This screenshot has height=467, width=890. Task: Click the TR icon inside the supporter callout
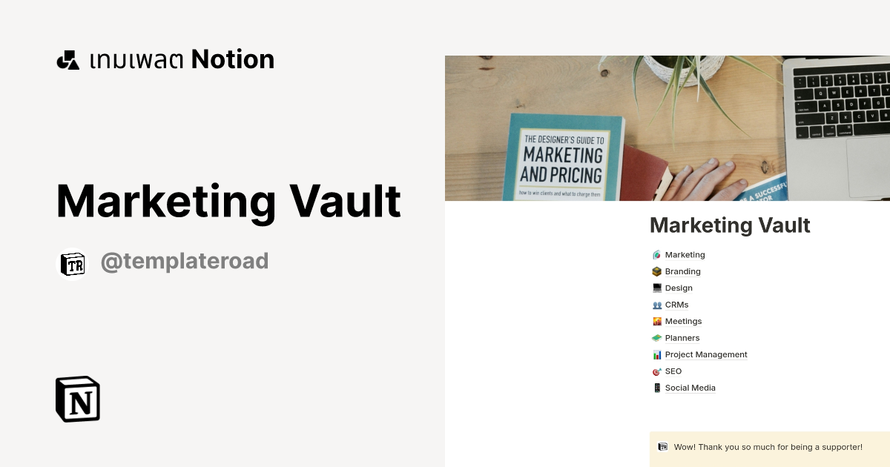662,447
